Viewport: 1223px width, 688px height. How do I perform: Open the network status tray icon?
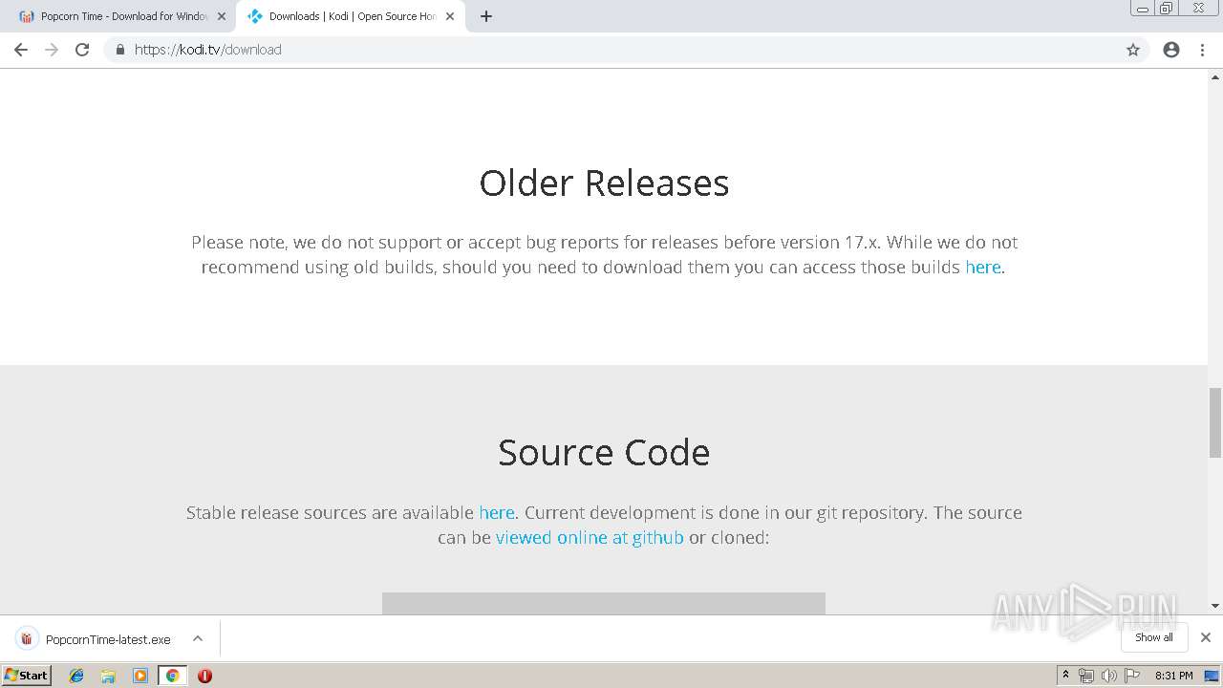click(1086, 676)
